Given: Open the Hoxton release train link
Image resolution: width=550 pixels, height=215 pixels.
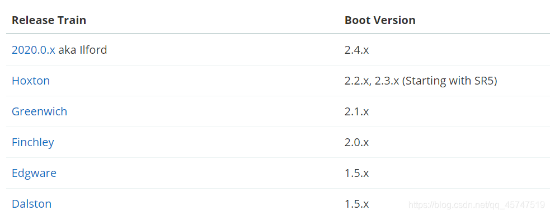Looking at the screenshot, I should click(x=31, y=81).
